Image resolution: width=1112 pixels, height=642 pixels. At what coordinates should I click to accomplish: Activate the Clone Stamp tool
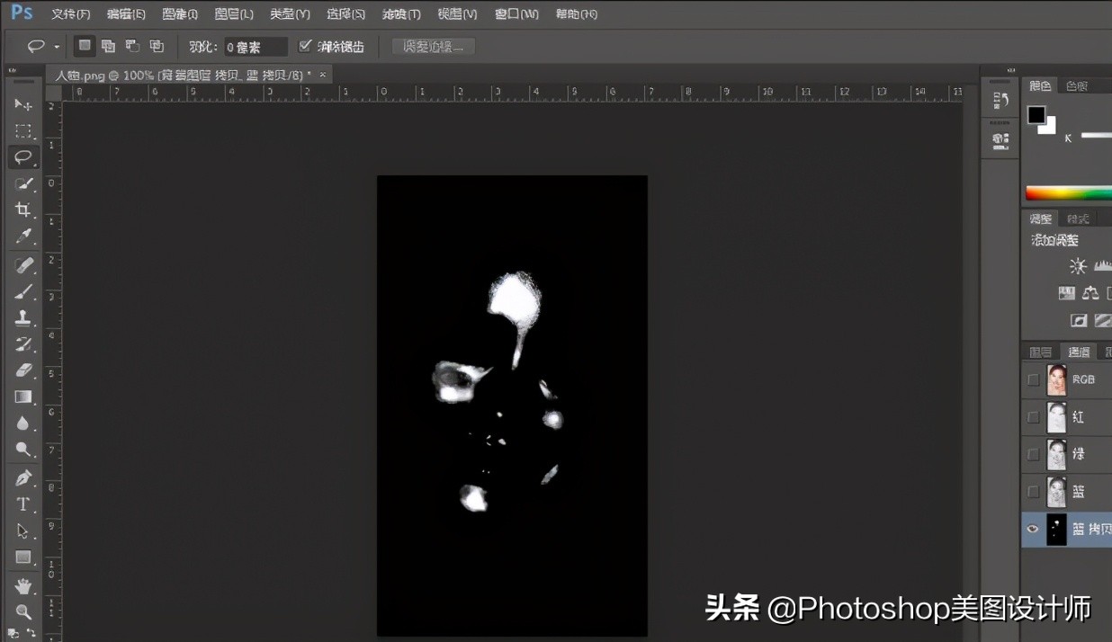click(x=22, y=317)
